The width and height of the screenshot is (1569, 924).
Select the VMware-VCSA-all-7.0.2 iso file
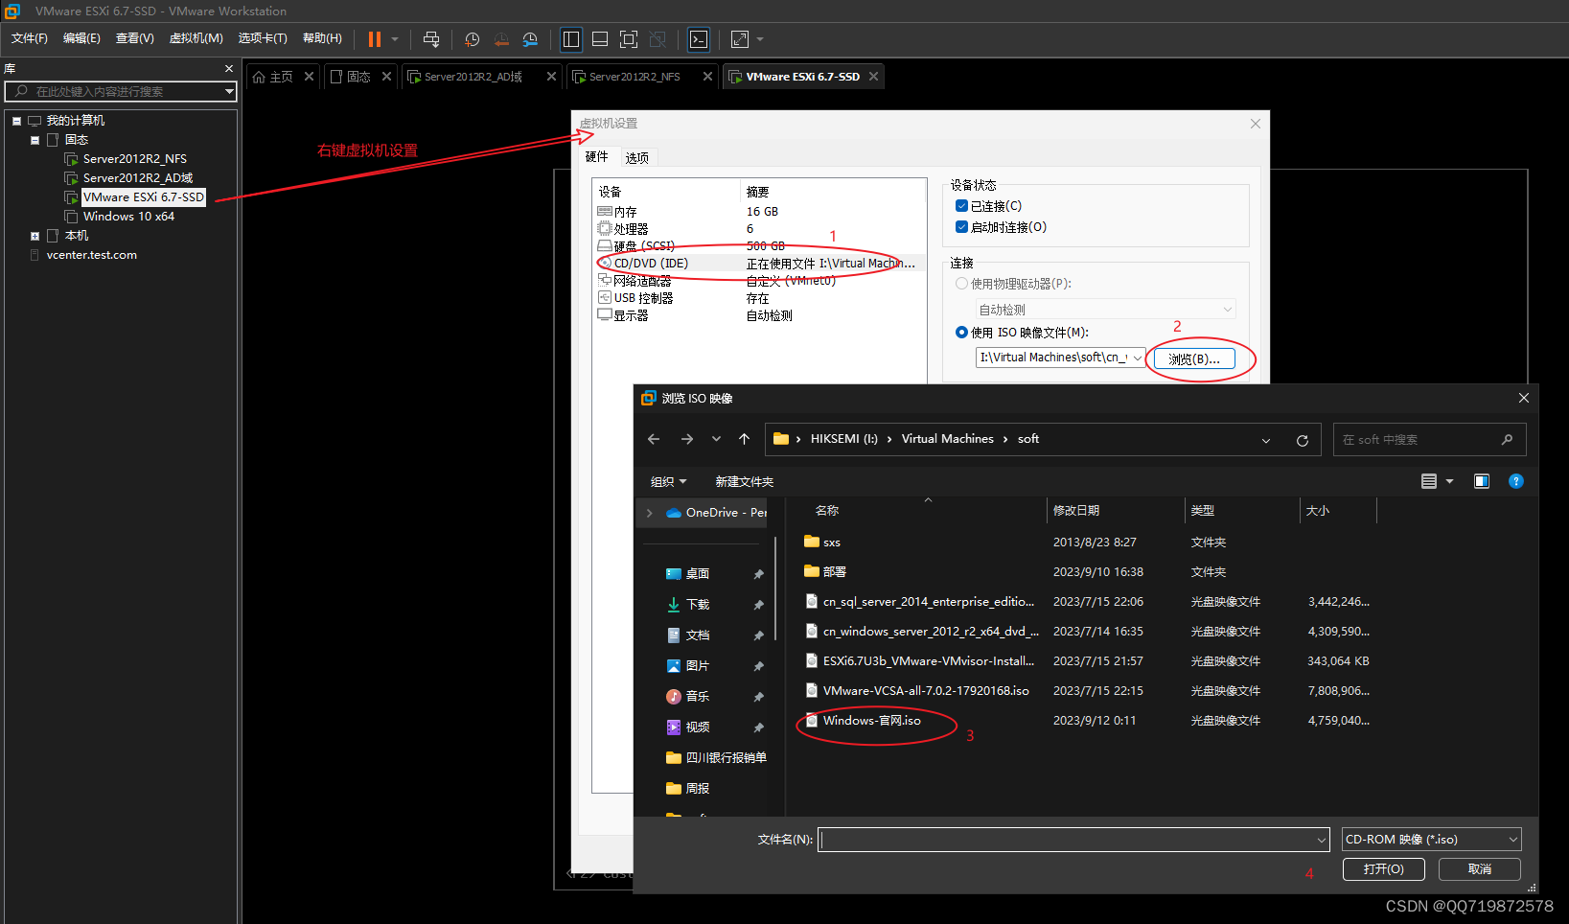click(x=926, y=691)
